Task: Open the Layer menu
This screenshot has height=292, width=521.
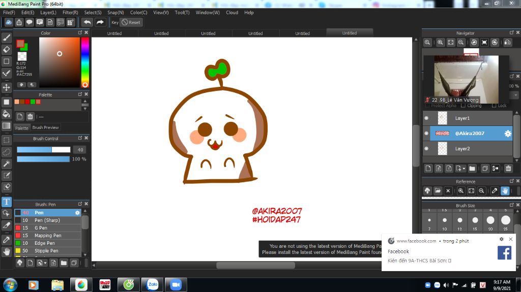Action: (x=48, y=12)
